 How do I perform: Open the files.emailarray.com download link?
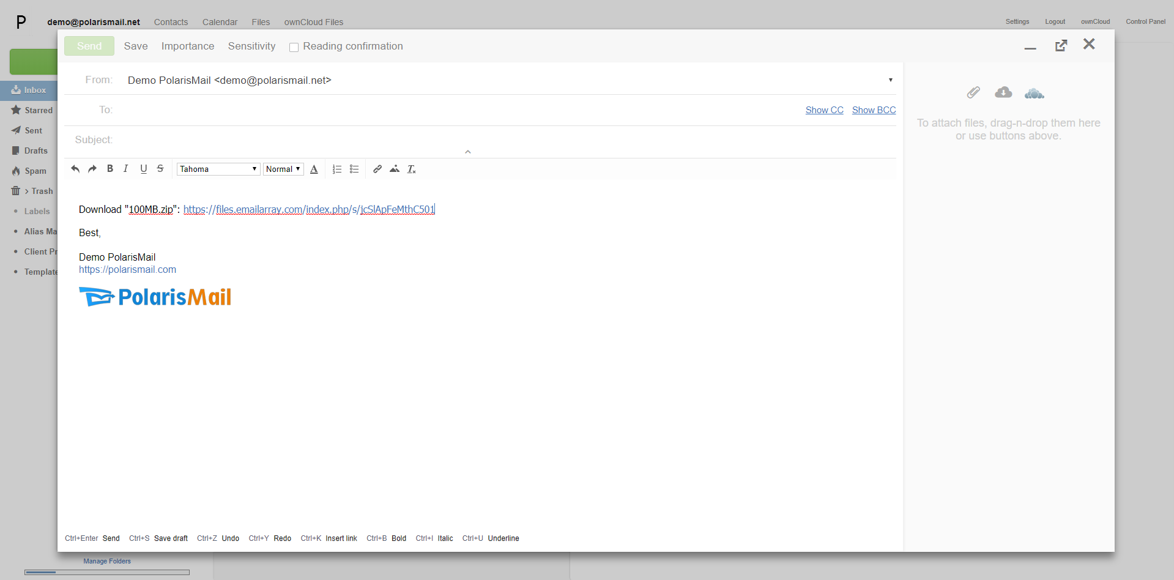click(309, 209)
